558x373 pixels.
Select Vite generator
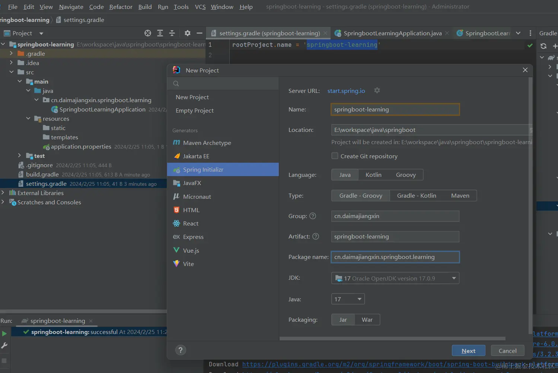click(223, 264)
